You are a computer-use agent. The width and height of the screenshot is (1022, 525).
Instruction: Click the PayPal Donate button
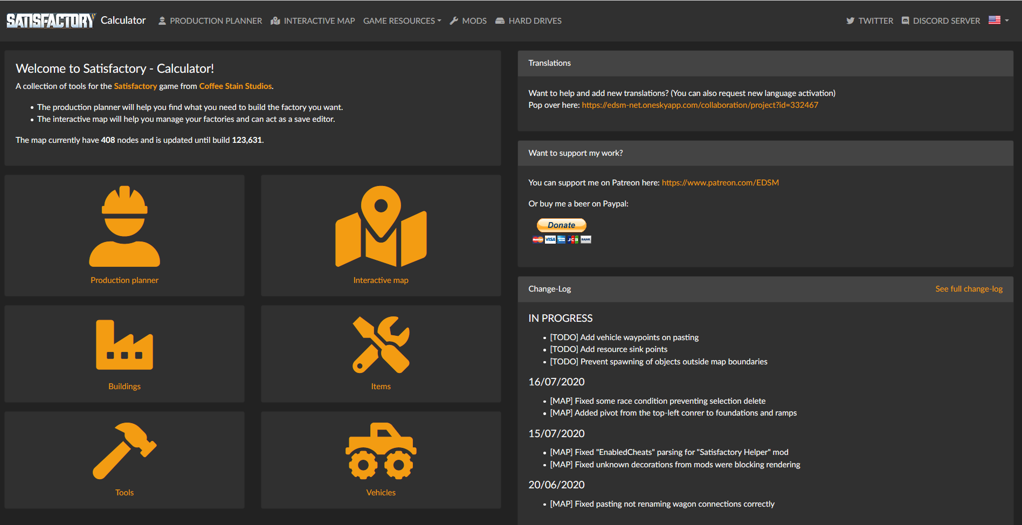pyautogui.click(x=561, y=225)
